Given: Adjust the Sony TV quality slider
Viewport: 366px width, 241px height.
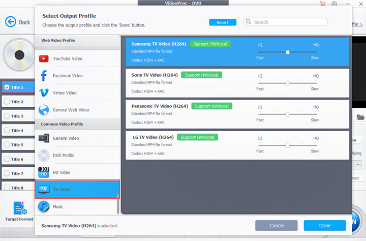Looking at the screenshot, I should pos(288,83).
